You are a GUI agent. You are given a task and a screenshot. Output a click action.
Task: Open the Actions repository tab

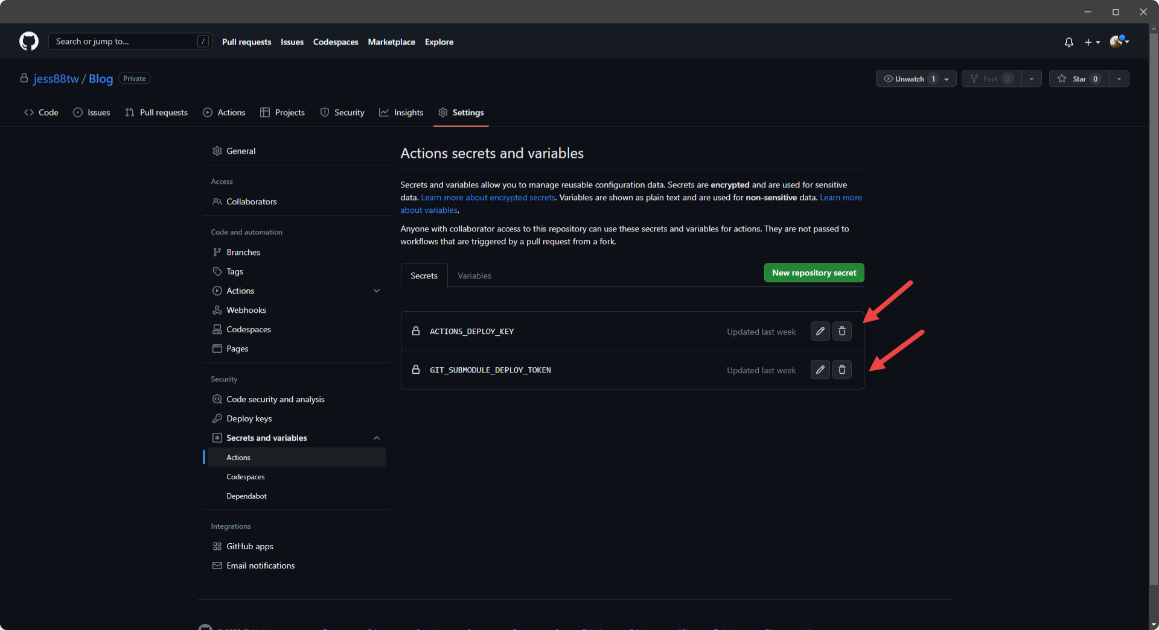coord(225,113)
